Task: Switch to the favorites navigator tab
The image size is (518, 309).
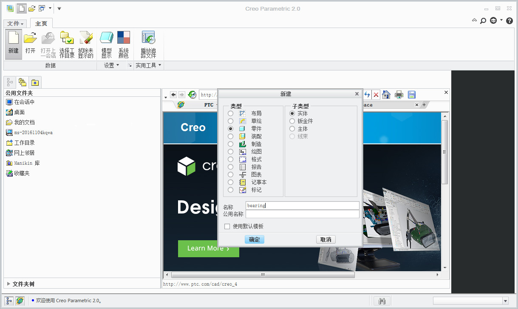Action: (x=35, y=82)
